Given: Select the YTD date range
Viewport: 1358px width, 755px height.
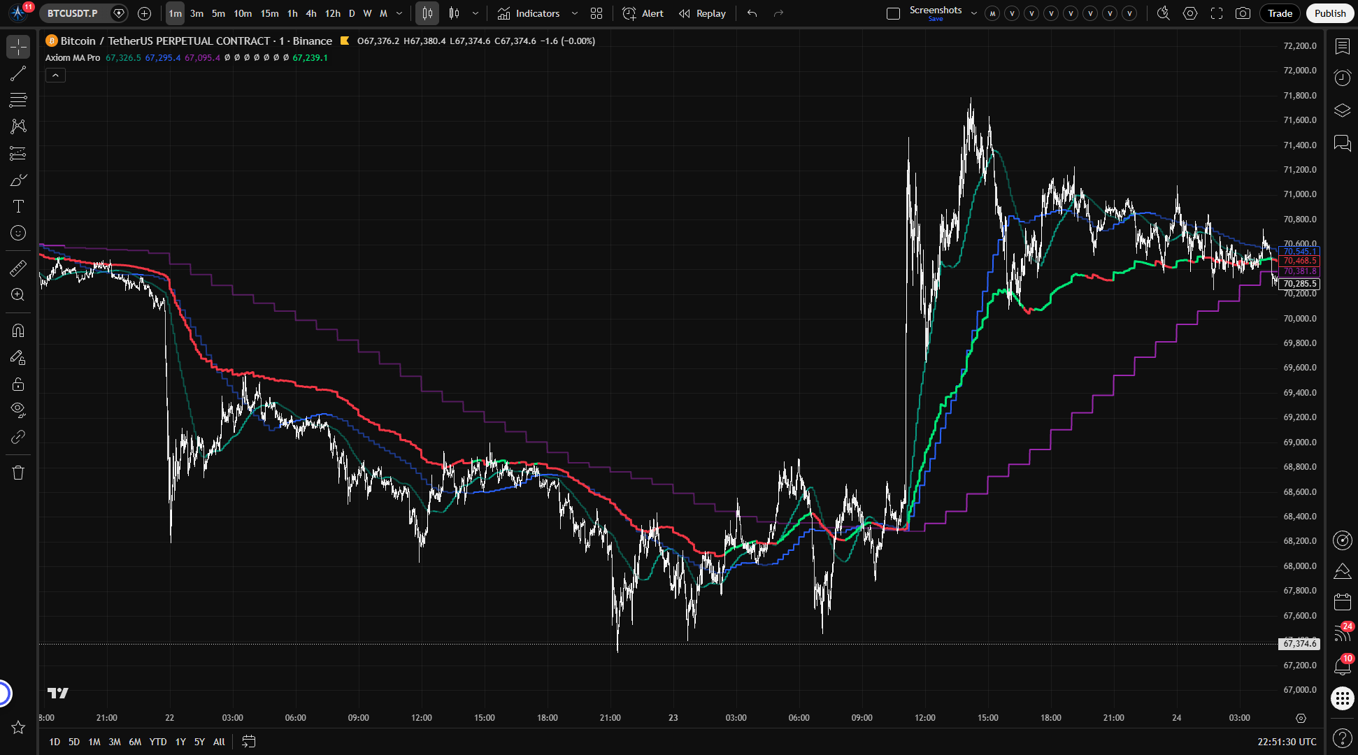Looking at the screenshot, I should pos(158,742).
